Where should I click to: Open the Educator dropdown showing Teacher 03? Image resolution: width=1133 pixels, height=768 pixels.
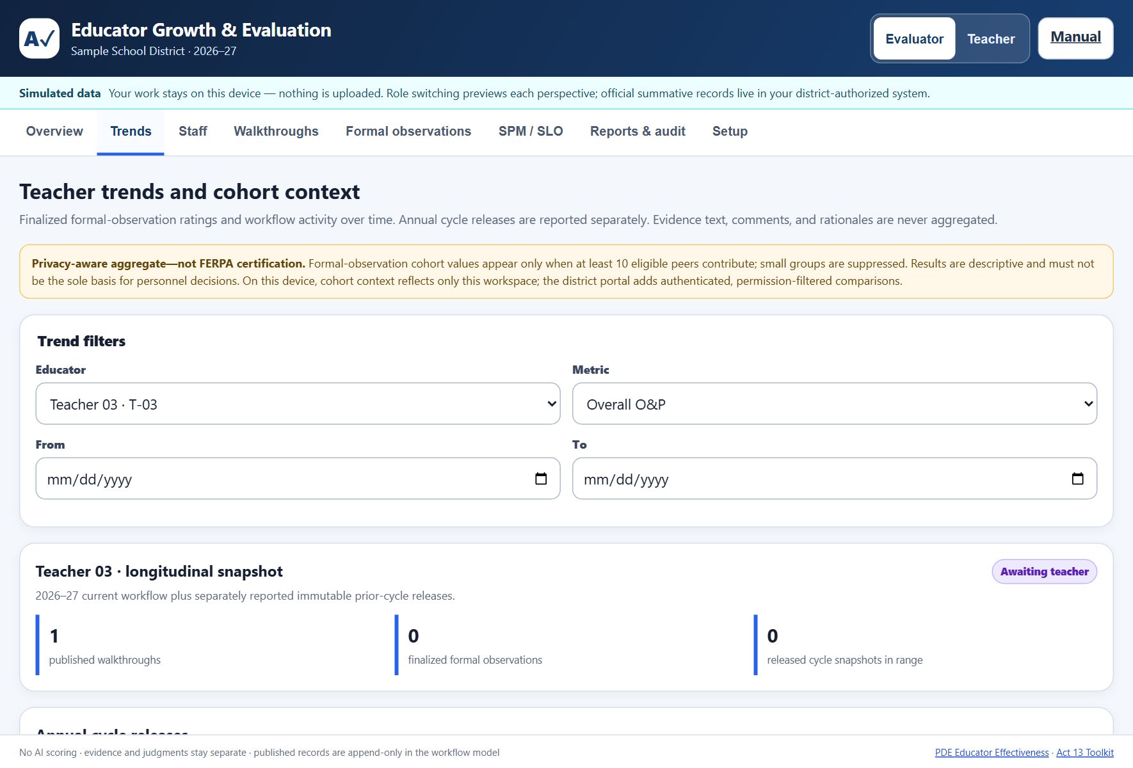pos(298,404)
